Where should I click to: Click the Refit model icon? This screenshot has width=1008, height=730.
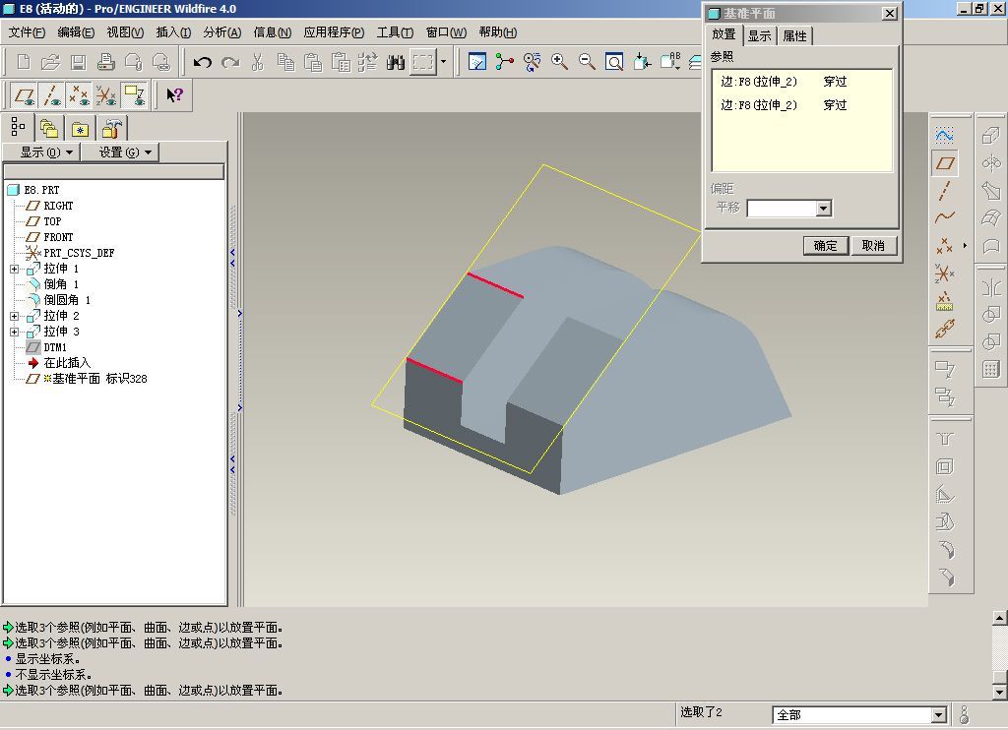point(614,62)
